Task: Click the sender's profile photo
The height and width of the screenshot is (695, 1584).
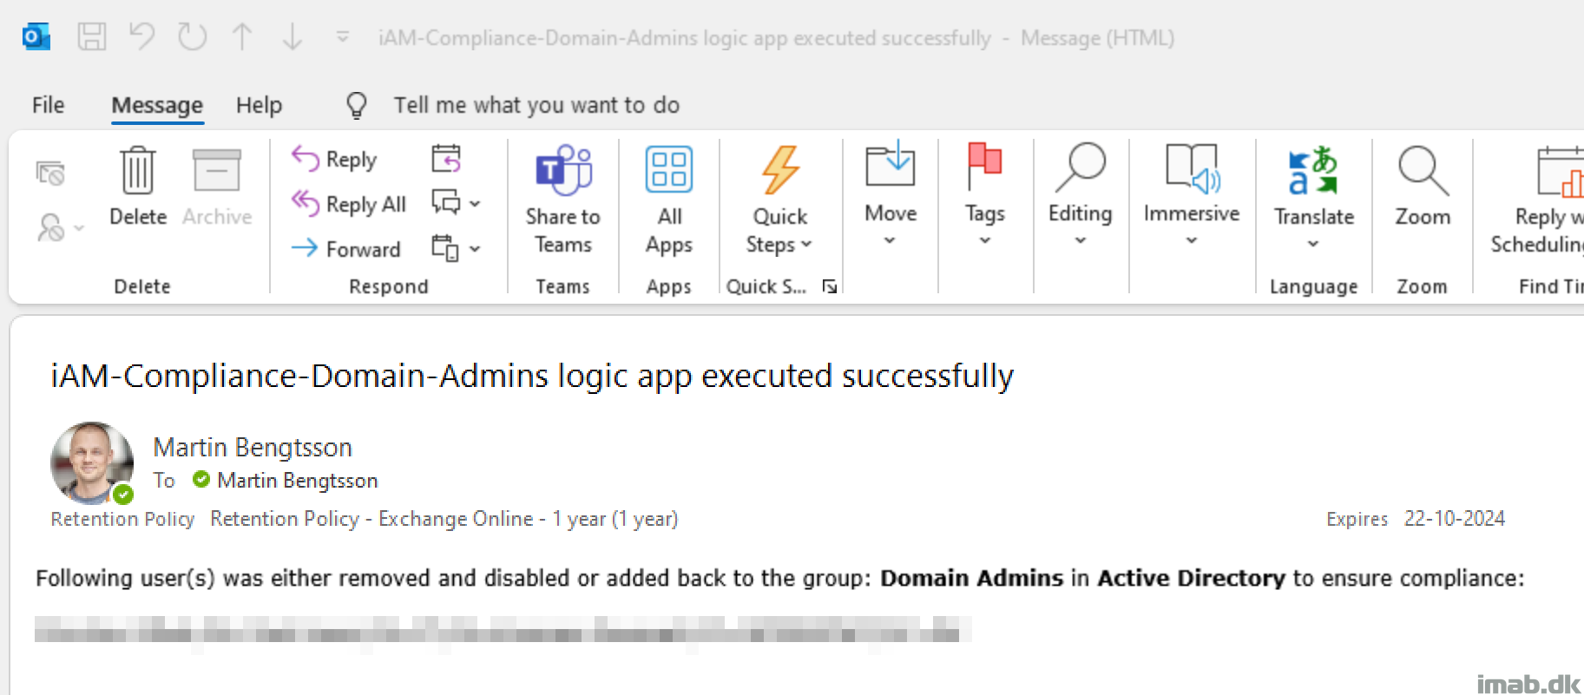Action: tap(92, 462)
